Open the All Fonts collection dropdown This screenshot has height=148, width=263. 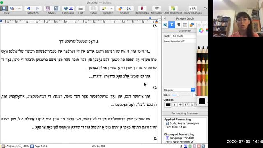[x=184, y=36]
